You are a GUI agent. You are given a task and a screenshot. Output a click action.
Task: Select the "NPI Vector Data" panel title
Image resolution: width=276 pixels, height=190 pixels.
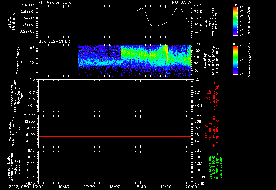coord(55,2)
